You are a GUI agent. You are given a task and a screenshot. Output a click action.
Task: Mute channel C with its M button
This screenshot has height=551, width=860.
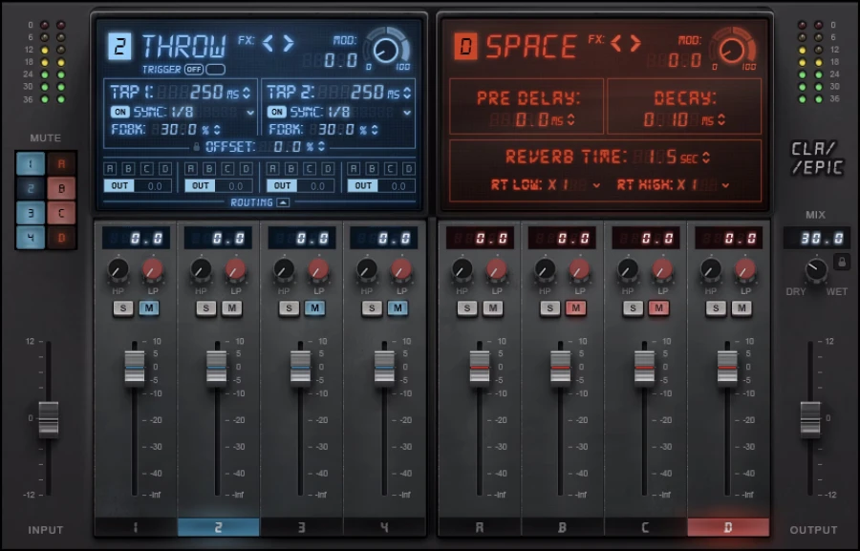click(658, 308)
